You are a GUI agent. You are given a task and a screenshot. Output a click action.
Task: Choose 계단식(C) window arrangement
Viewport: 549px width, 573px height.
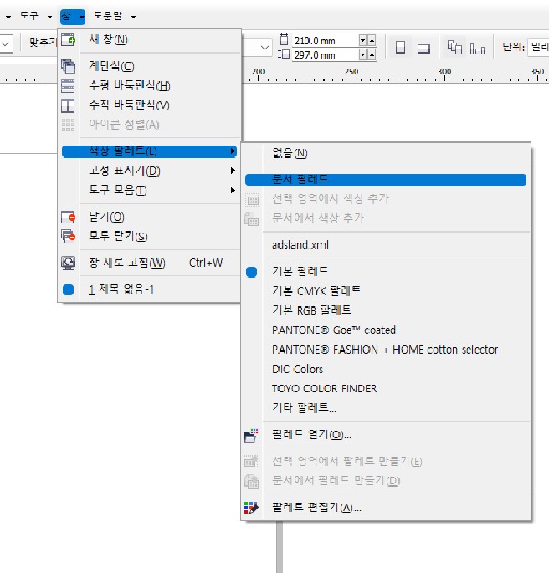pyautogui.click(x=149, y=66)
